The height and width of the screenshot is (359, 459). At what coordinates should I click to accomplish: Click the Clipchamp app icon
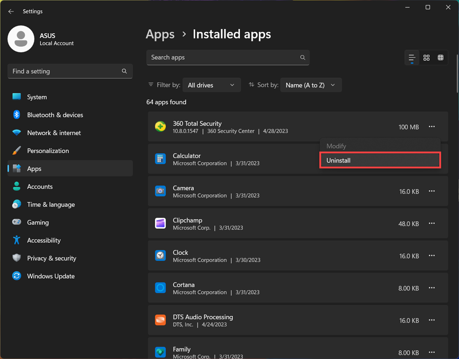click(x=160, y=223)
